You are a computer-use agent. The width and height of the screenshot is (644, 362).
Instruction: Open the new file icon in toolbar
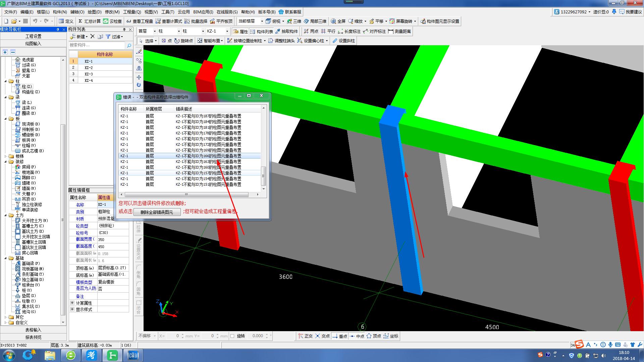(6, 21)
